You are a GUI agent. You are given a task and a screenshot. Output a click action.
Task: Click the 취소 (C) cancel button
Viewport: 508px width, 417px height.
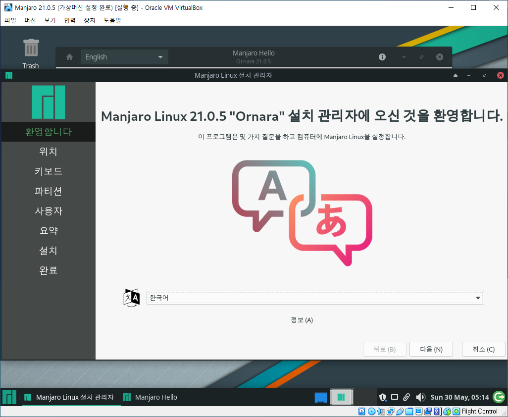click(483, 349)
